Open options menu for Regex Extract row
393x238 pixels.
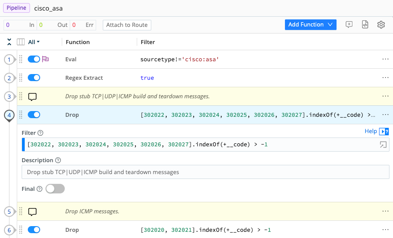click(x=385, y=78)
